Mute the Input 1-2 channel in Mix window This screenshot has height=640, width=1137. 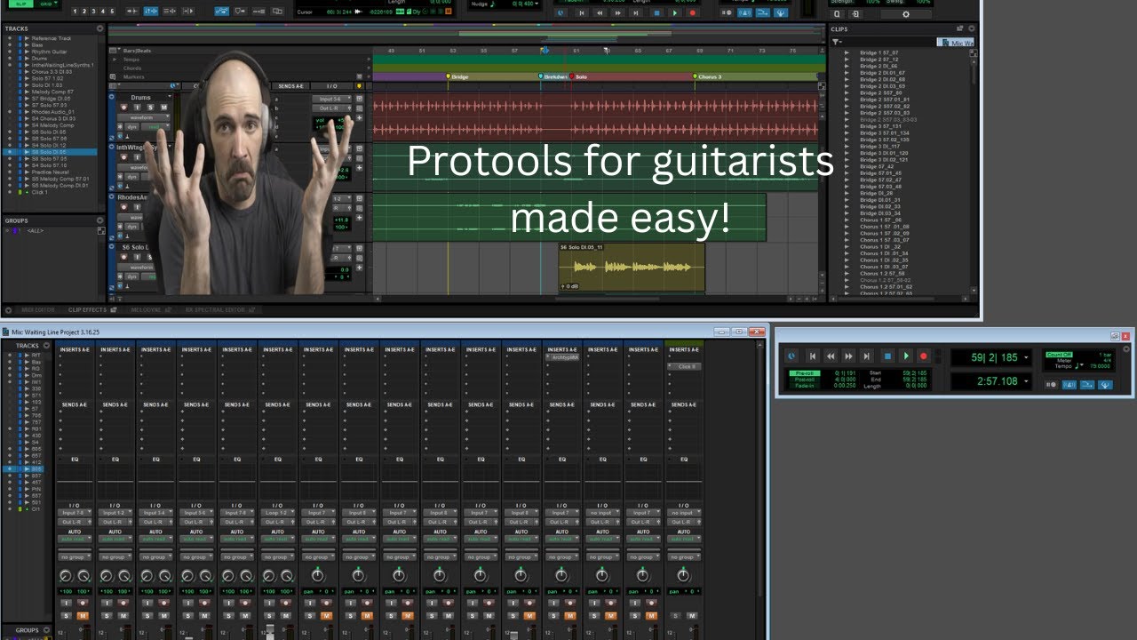pos(123,615)
